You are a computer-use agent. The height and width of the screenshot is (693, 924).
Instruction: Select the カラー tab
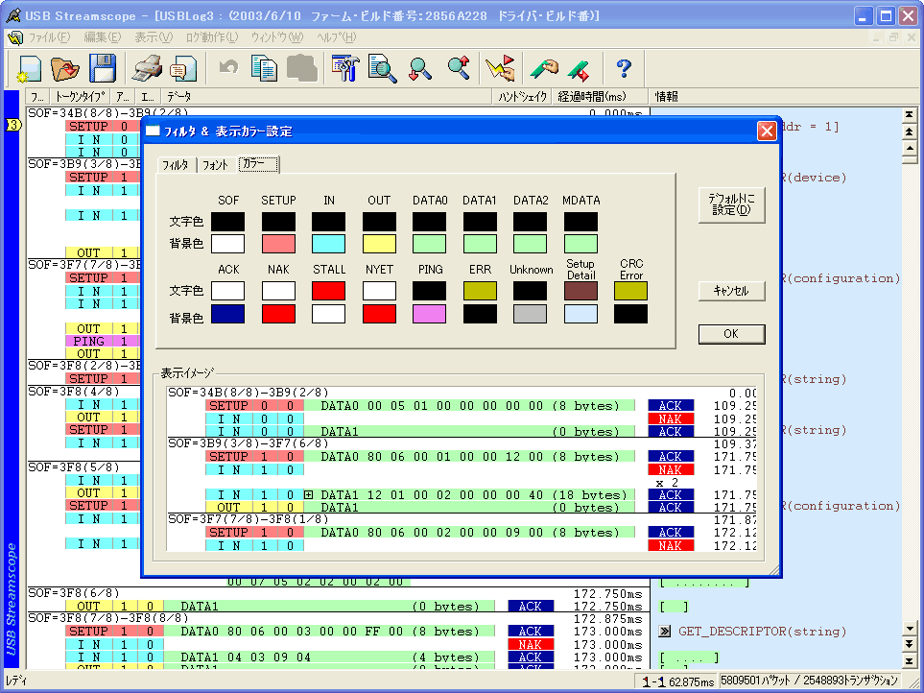pos(259,164)
